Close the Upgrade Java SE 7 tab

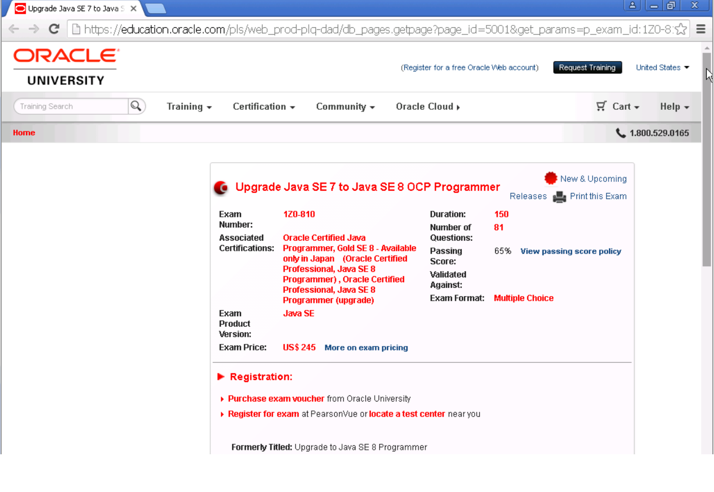133,9
